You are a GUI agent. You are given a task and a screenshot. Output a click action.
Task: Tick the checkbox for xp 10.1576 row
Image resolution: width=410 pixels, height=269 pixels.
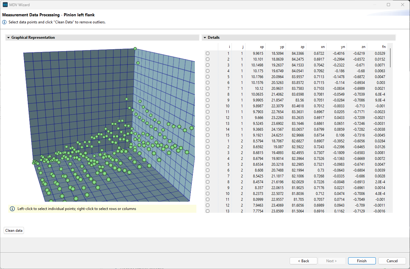pos(207,83)
